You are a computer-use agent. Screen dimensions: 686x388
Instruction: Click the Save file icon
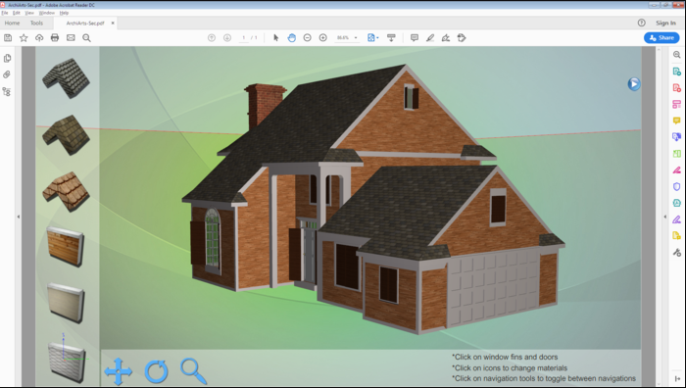click(x=8, y=38)
